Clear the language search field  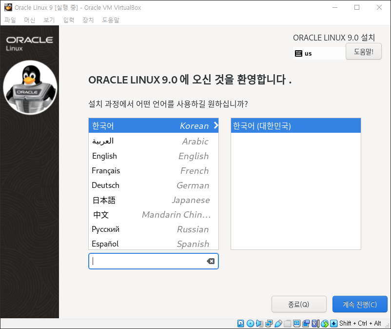[x=211, y=261]
